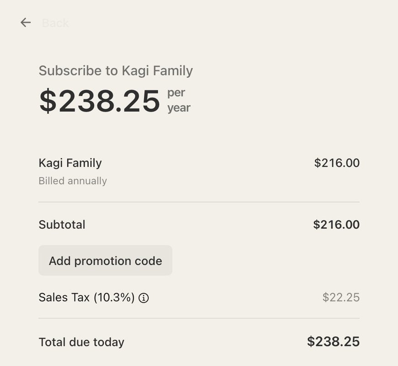The image size is (398, 366).
Task: Click the Sales Tax (10.3%) label
Action: coord(86,297)
